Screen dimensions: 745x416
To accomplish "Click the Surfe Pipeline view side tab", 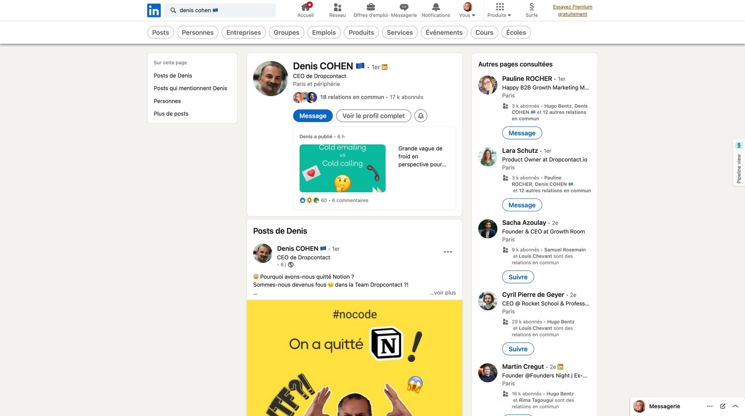I will [x=739, y=163].
